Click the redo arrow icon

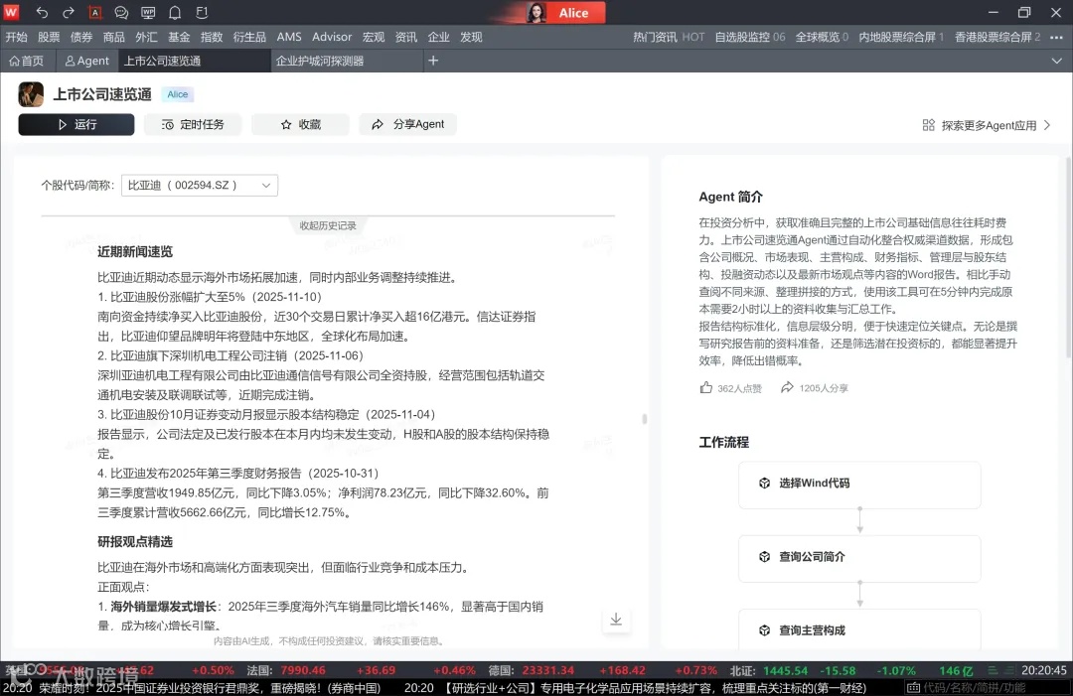click(67, 13)
